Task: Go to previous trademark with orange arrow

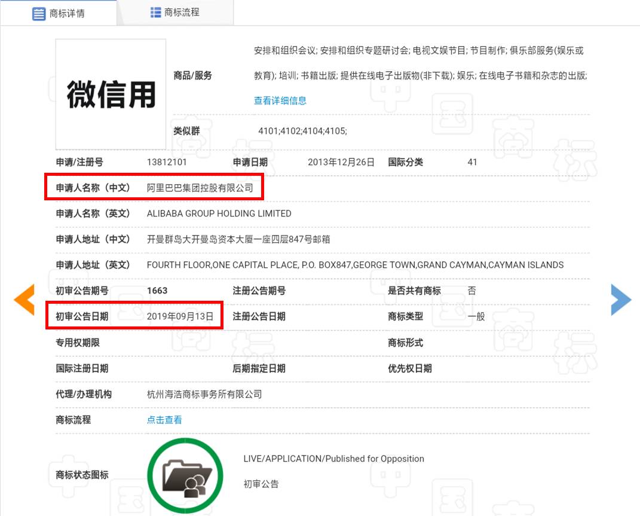Action: coord(24,300)
